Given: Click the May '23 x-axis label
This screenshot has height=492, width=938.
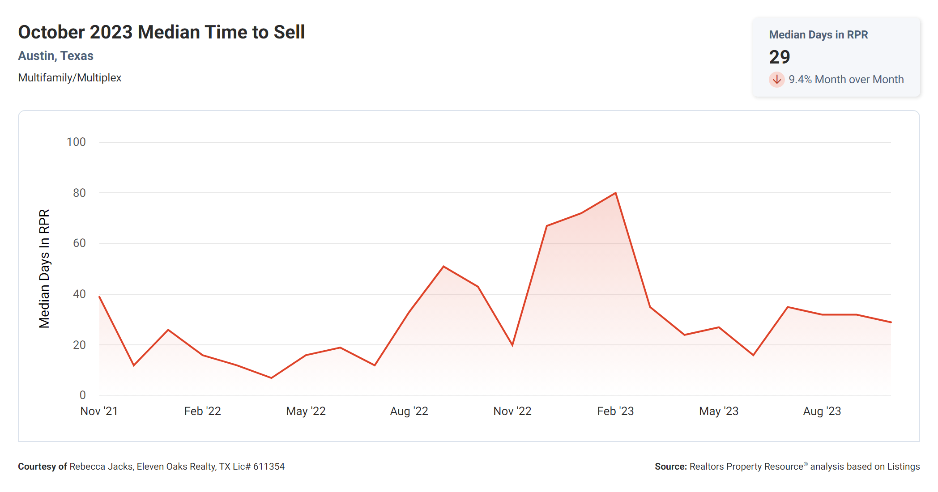Looking at the screenshot, I should [x=719, y=411].
